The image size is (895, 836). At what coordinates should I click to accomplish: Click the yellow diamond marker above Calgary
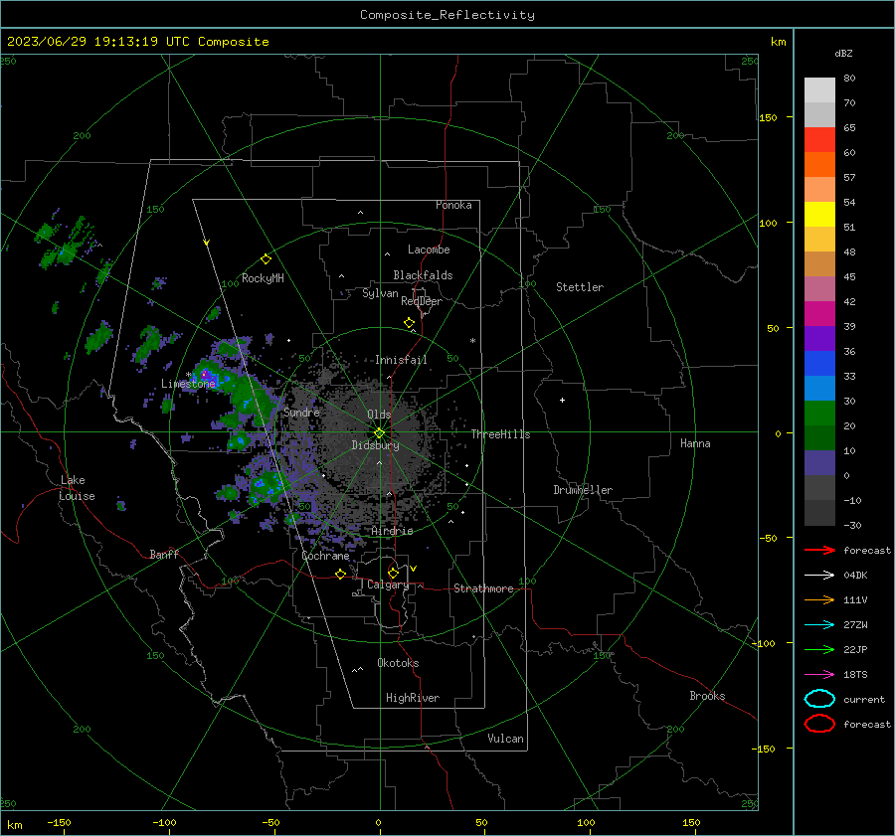(393, 573)
